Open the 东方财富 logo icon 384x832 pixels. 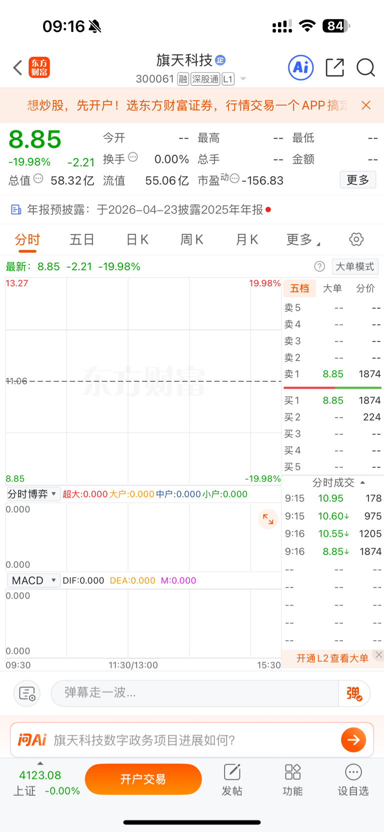(x=39, y=67)
